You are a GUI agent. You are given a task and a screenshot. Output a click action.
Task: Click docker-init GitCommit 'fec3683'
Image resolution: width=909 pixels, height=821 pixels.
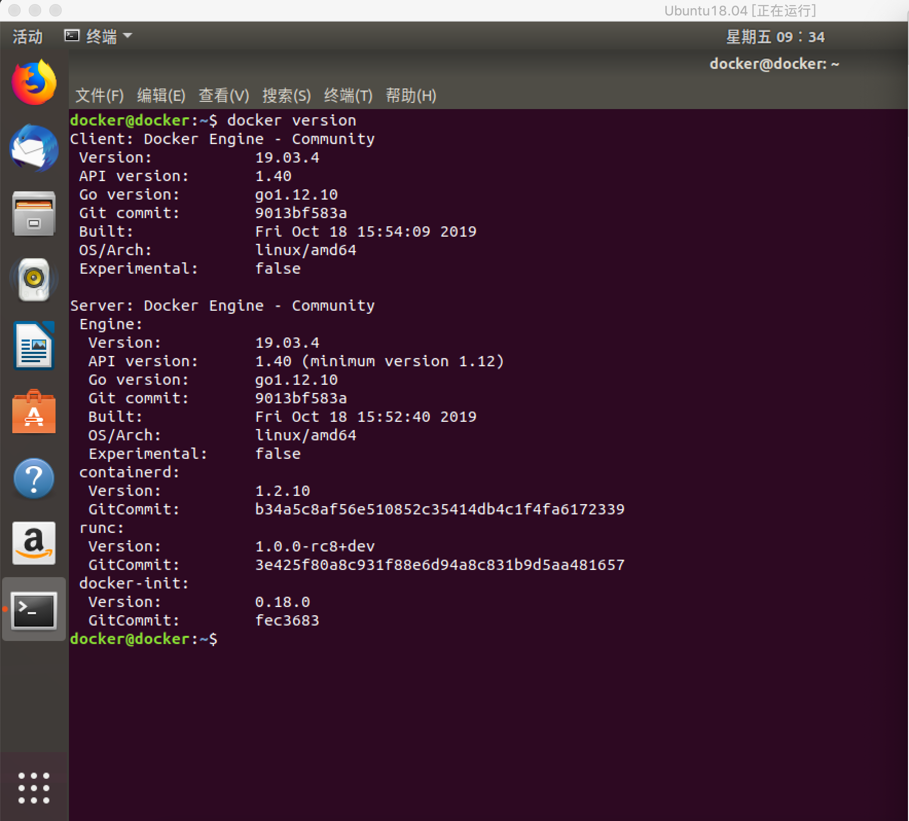coord(287,620)
